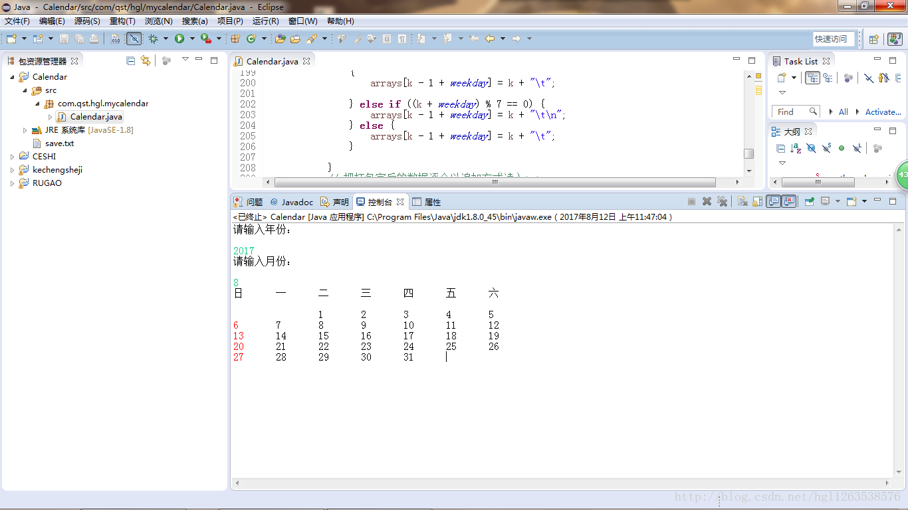
Task: Toggle Show Console on Standard Out
Action: pyautogui.click(x=774, y=201)
